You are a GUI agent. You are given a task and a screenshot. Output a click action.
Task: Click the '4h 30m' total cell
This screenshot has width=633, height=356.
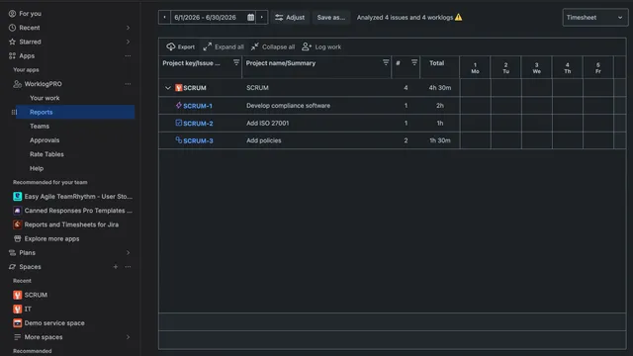point(439,88)
